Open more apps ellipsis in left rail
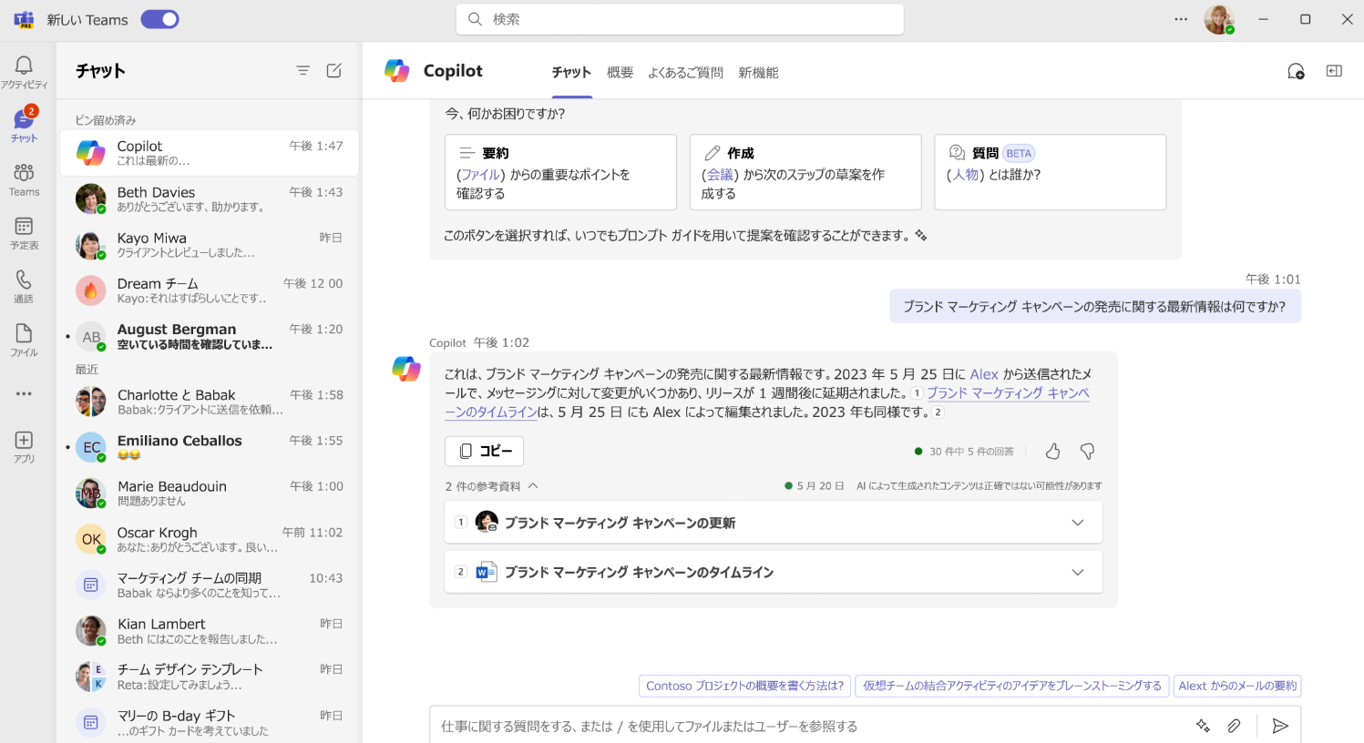 tap(24, 393)
